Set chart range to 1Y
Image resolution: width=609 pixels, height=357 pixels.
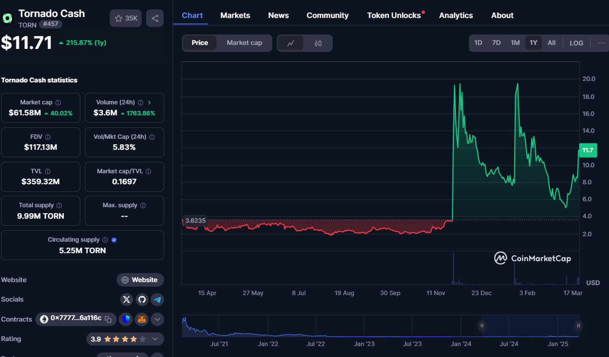(x=533, y=43)
